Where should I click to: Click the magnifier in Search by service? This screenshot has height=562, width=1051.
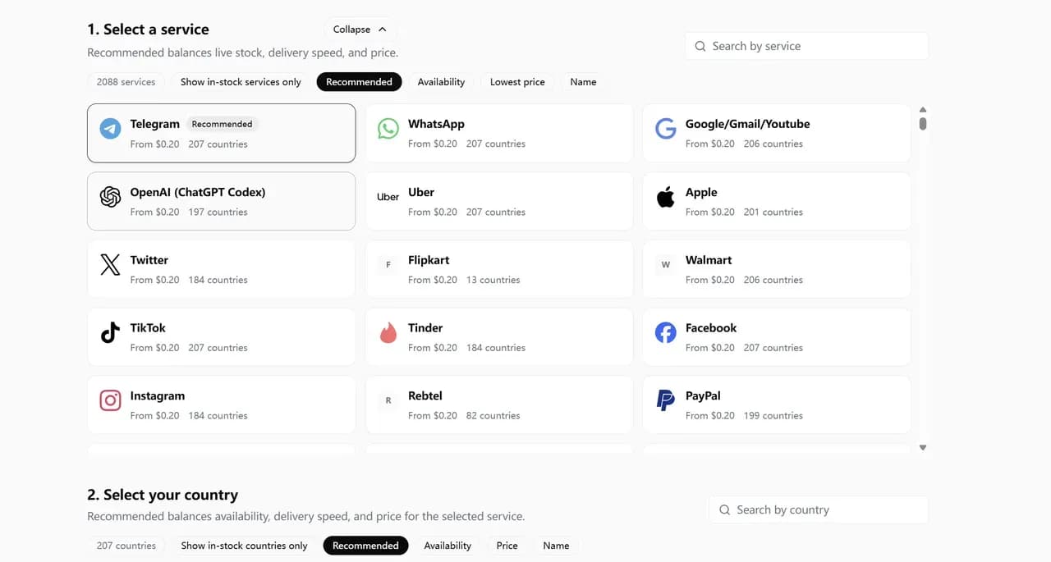(x=700, y=47)
